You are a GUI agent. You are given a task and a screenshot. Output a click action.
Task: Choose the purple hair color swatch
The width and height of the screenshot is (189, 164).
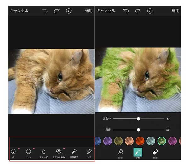108,141
